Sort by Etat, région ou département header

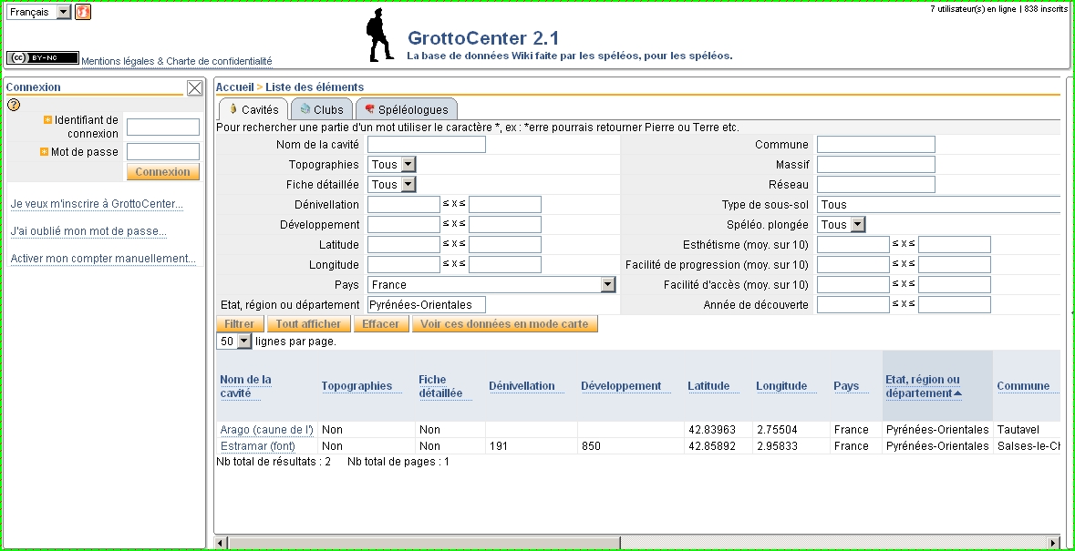tap(924, 386)
